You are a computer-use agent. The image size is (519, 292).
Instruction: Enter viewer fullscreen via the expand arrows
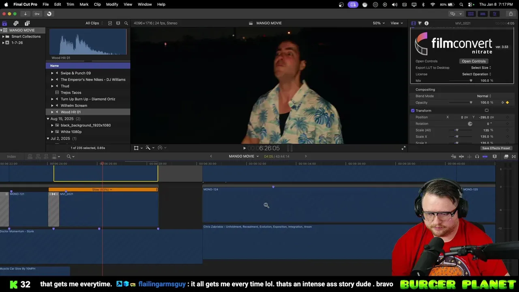pos(403,148)
